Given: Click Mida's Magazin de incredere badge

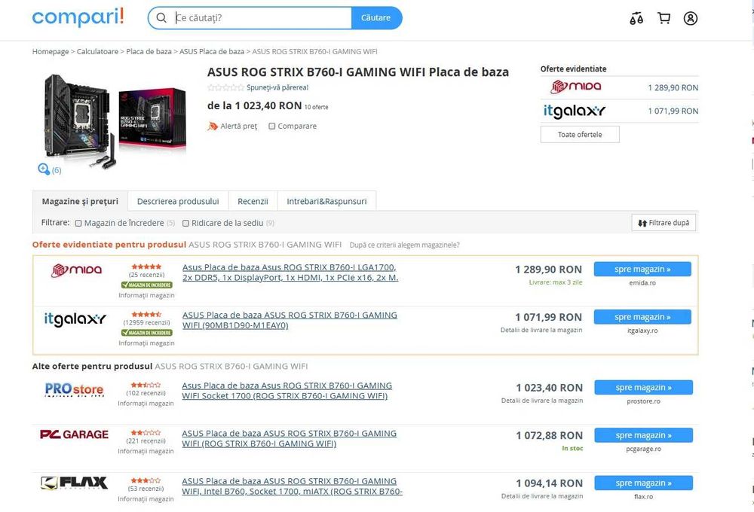Looking at the screenshot, I should click(147, 285).
